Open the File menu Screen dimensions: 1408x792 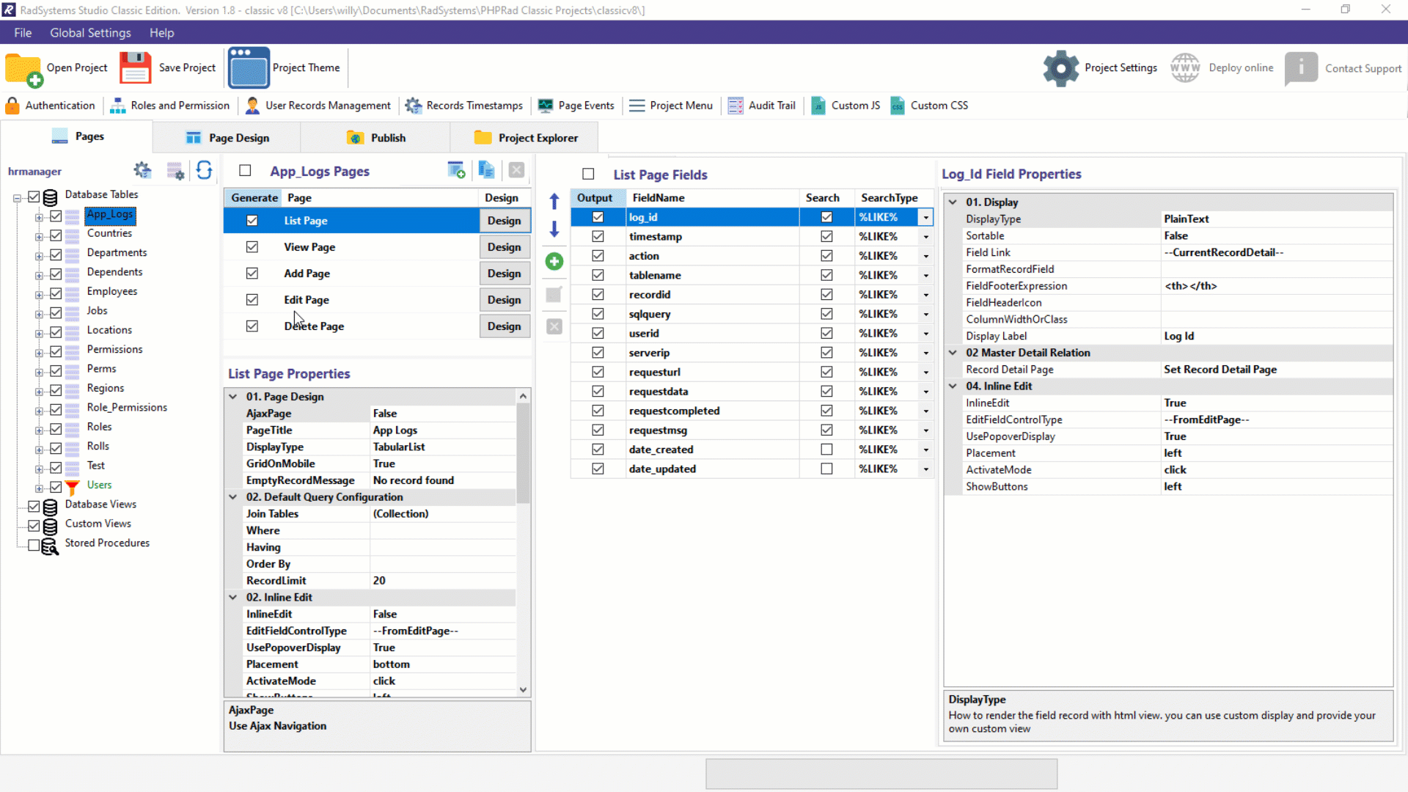coord(23,33)
